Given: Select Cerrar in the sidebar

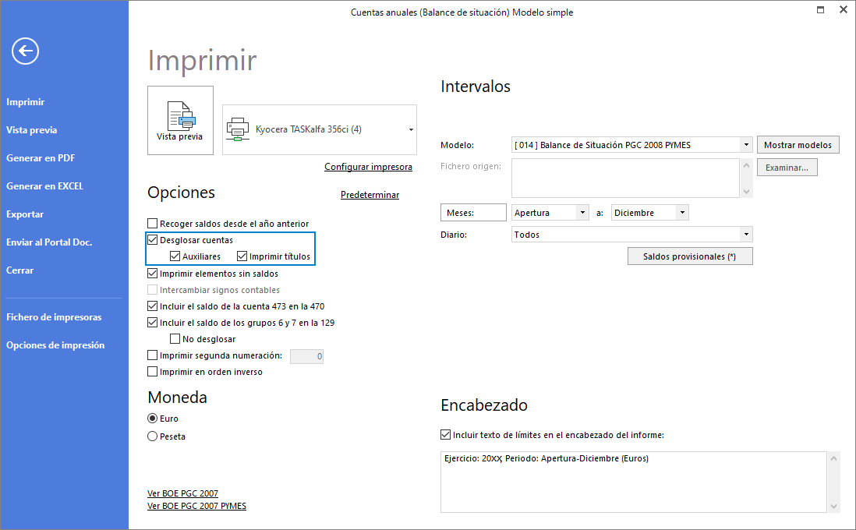Looking at the screenshot, I should click(20, 270).
